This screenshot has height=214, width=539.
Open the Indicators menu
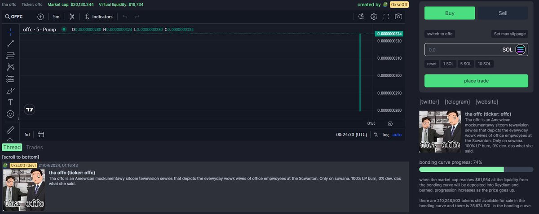point(98,17)
